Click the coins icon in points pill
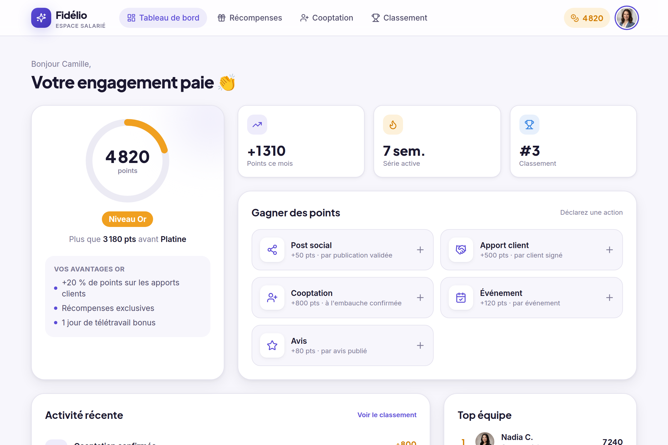The image size is (668, 445). point(574,18)
